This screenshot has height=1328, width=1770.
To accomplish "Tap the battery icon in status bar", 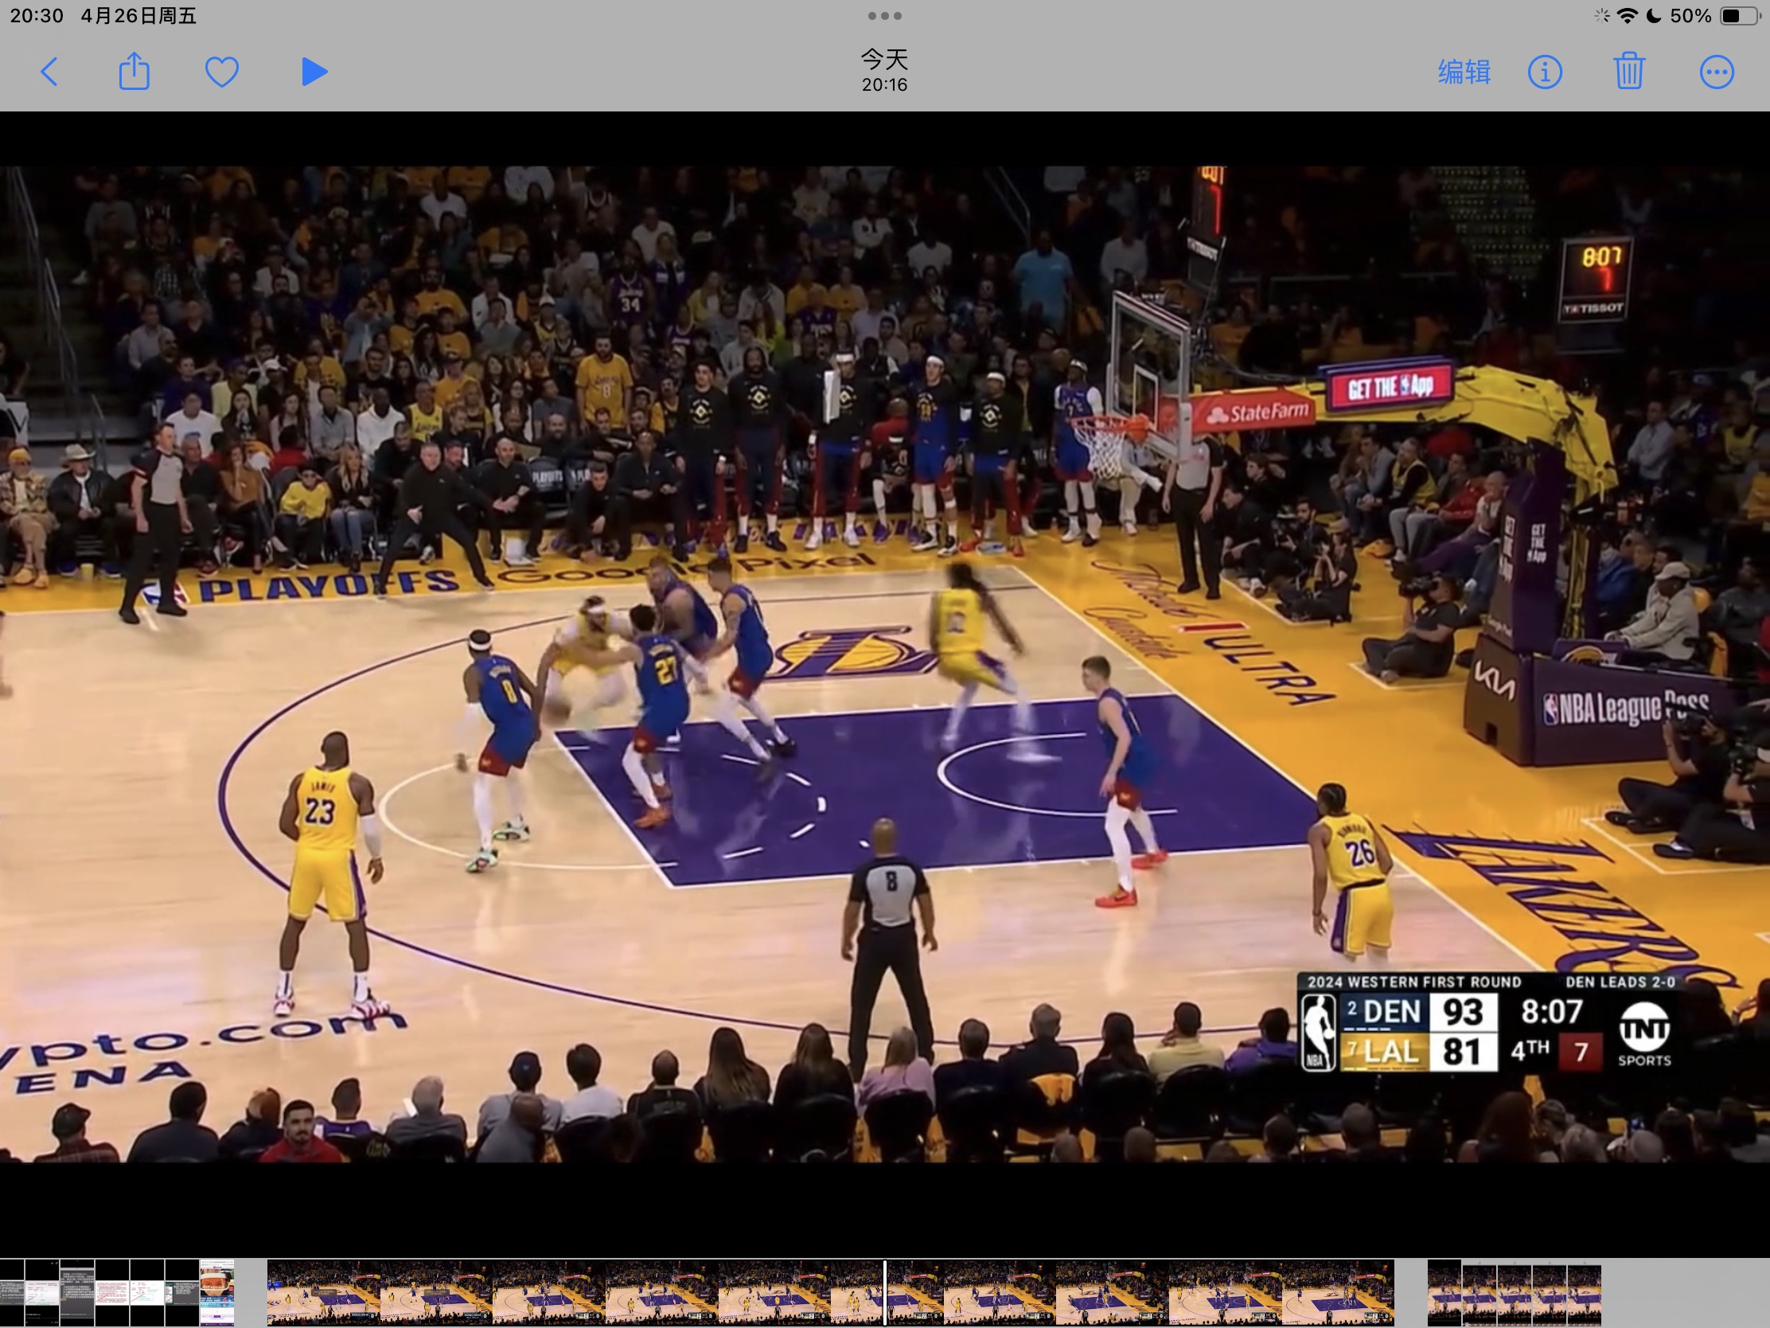I will click(x=1741, y=15).
